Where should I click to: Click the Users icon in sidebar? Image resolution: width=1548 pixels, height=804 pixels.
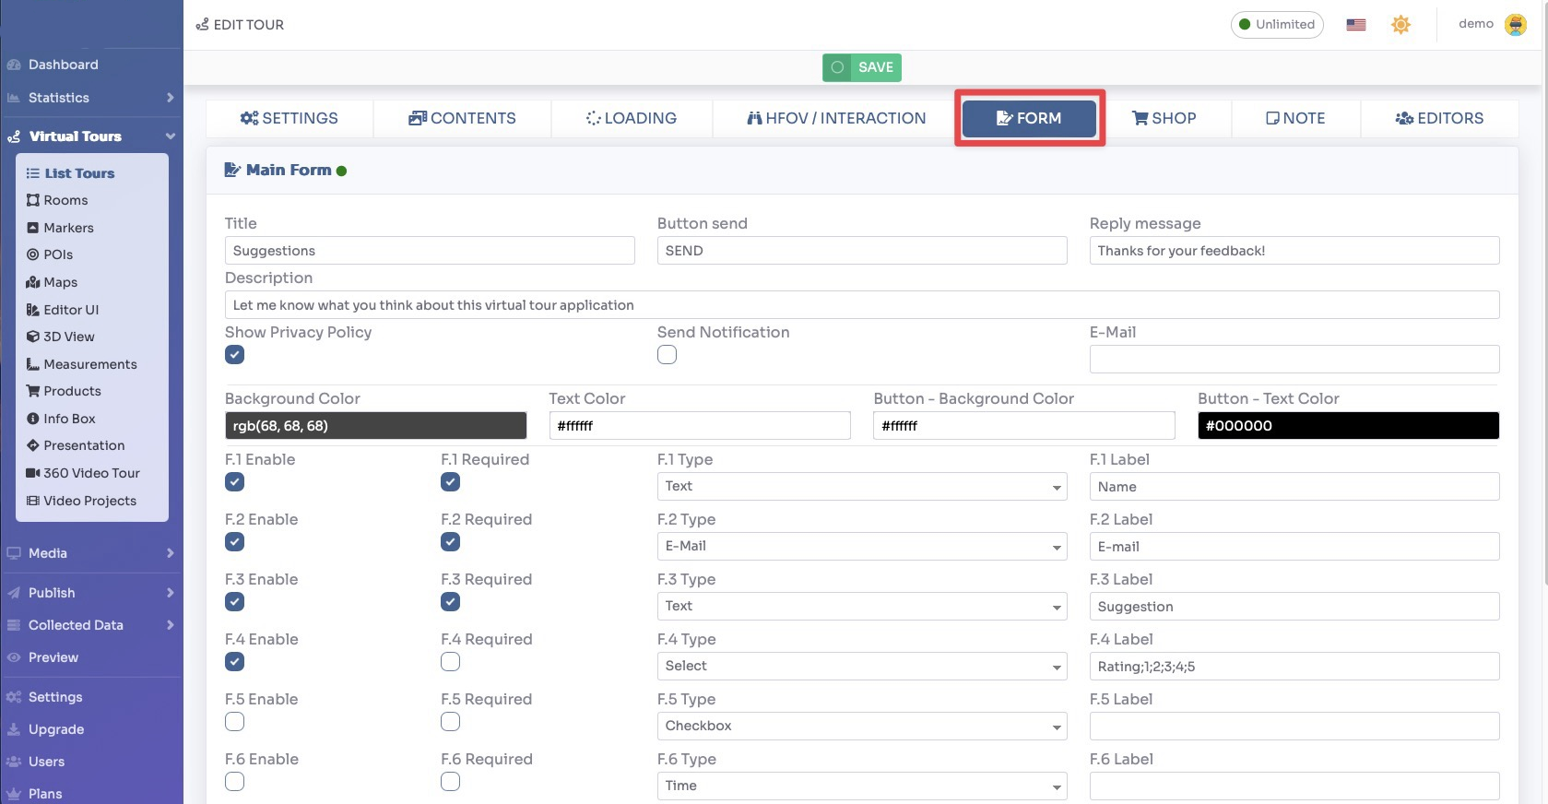point(14,762)
